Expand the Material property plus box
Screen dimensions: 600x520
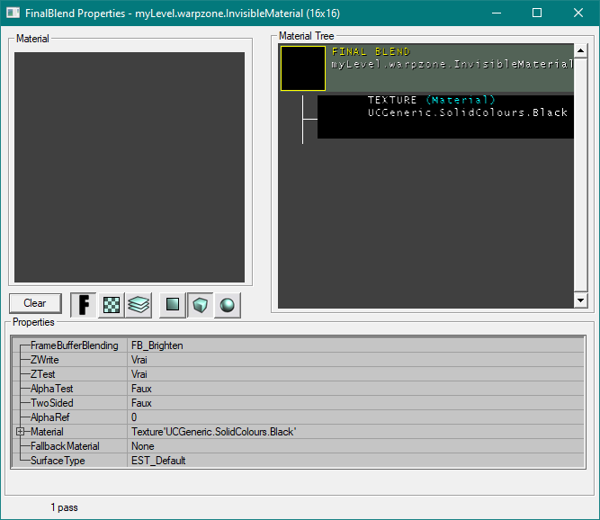20,432
